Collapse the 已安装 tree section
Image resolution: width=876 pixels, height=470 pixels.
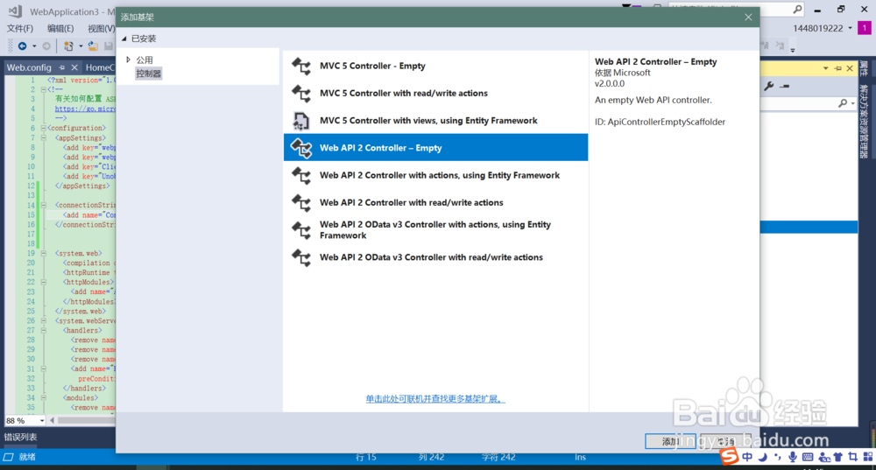124,39
